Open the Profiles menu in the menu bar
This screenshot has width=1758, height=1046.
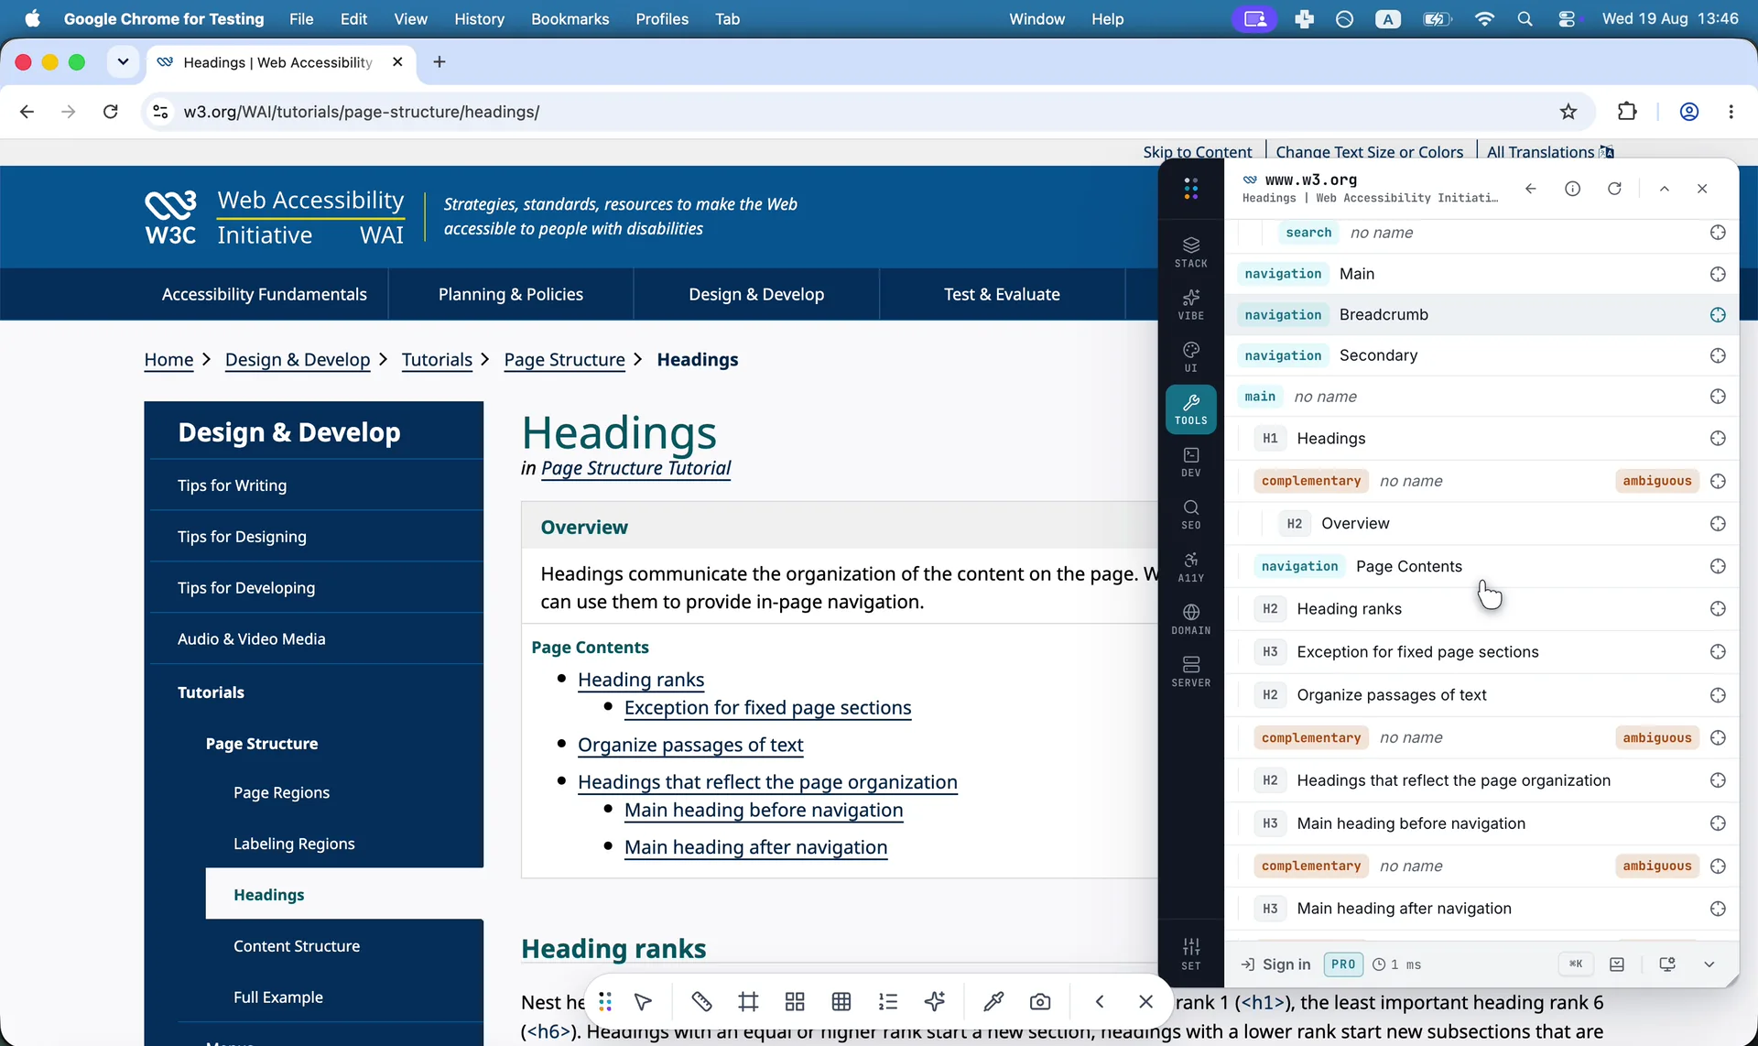[662, 19]
